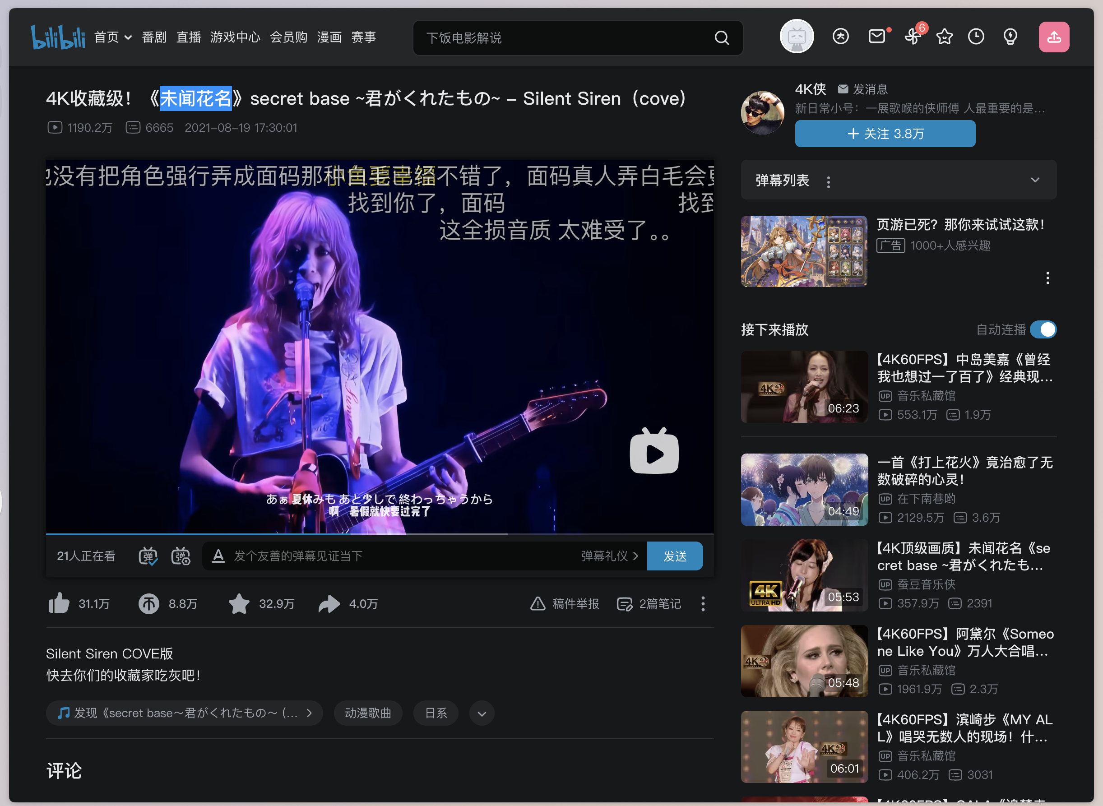Open the 日系 tag
The height and width of the screenshot is (806, 1103).
click(x=436, y=713)
